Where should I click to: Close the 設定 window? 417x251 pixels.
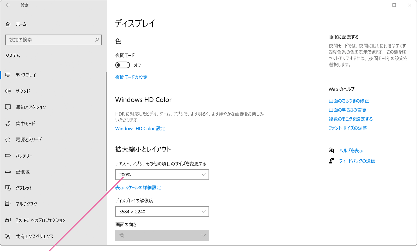point(409,5)
